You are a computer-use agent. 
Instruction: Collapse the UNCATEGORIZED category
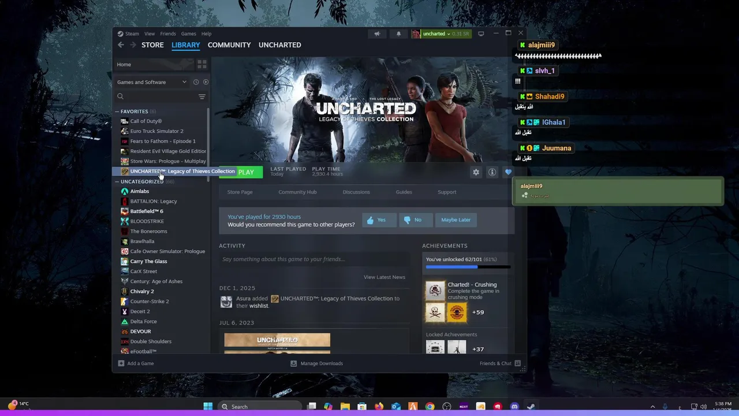(x=117, y=181)
